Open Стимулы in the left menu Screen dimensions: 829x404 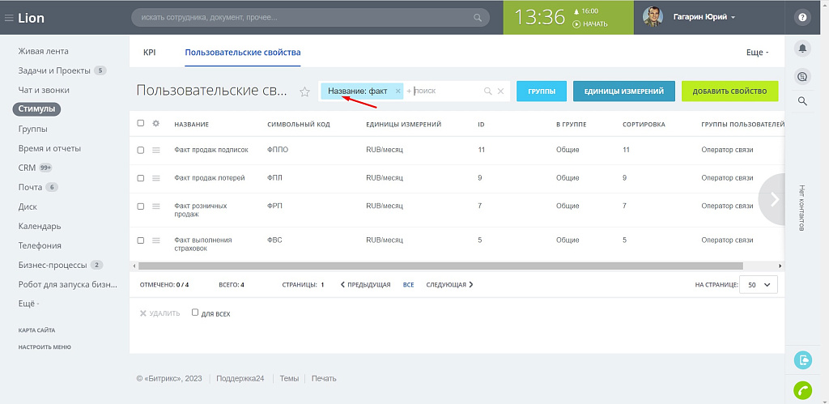pyautogui.click(x=36, y=109)
